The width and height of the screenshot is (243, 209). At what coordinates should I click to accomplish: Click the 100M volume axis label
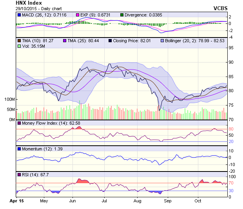click(9, 99)
